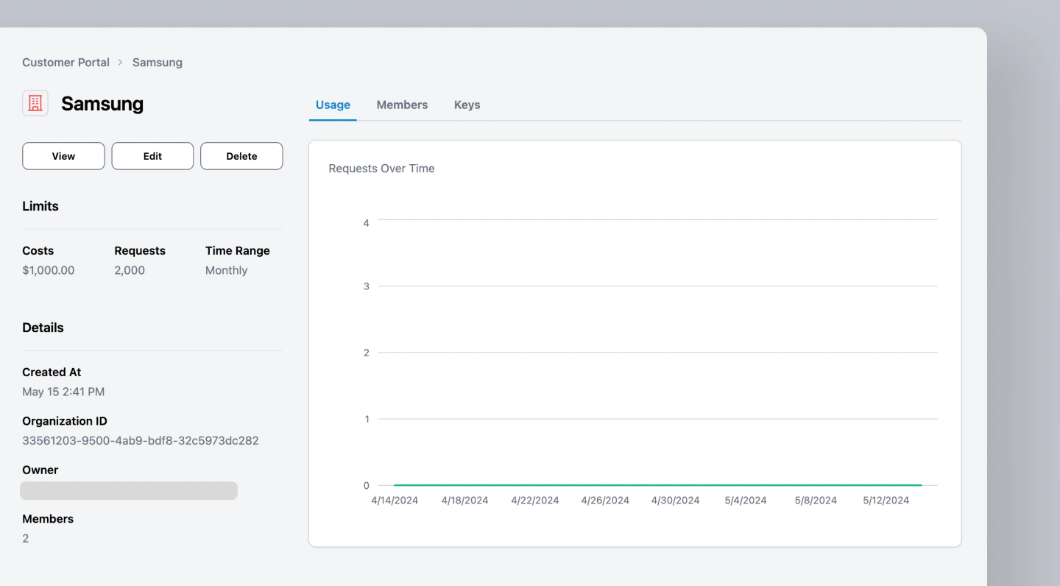Click the View button
Image resolution: width=1060 pixels, height=586 pixels.
(63, 155)
